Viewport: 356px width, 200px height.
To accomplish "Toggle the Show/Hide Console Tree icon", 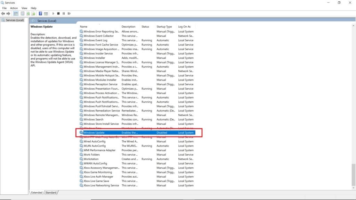I will point(15,14).
